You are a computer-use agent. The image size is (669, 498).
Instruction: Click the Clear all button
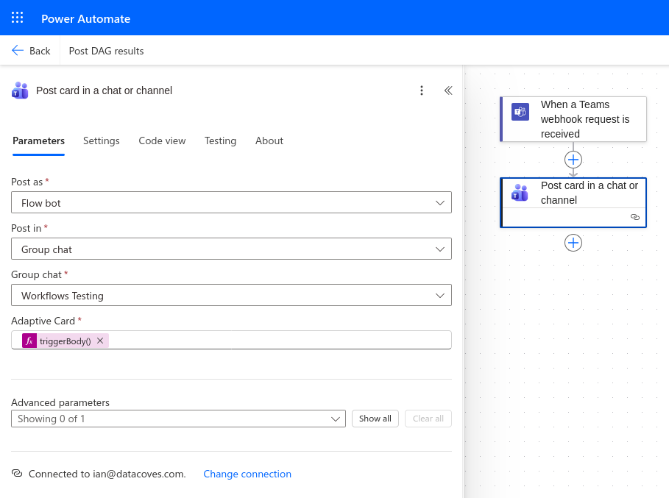pyautogui.click(x=428, y=419)
